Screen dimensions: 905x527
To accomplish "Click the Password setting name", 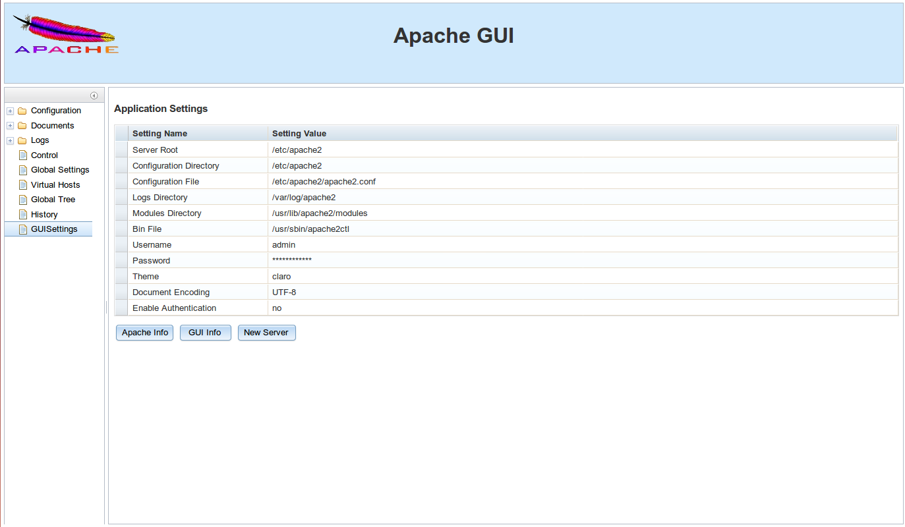I will [x=151, y=261].
